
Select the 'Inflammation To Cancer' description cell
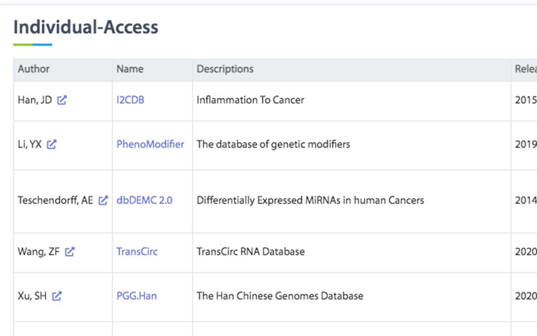[x=351, y=101]
